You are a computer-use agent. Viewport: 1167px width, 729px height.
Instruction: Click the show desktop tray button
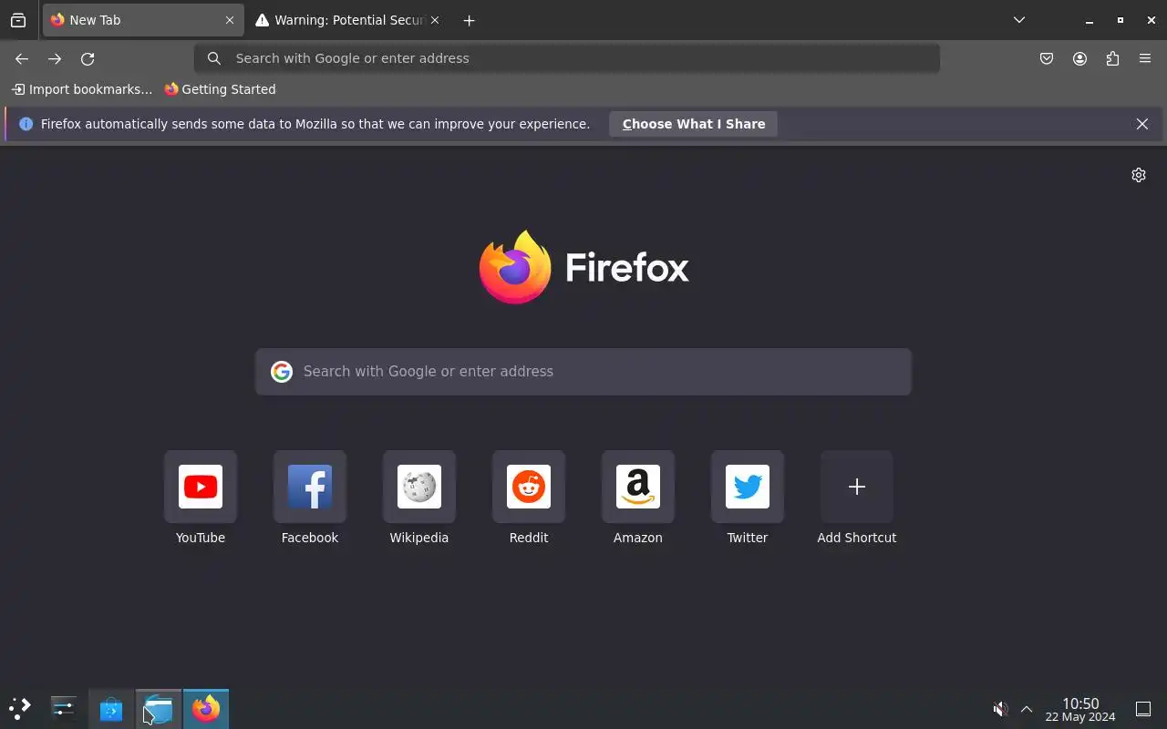(1143, 709)
